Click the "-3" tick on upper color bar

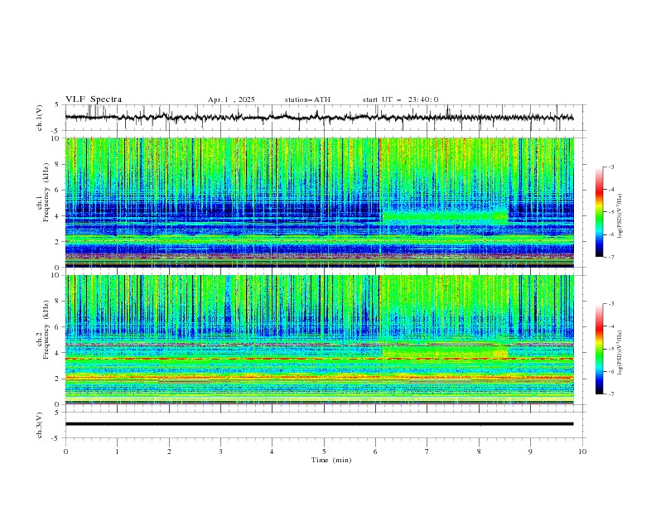611,167
